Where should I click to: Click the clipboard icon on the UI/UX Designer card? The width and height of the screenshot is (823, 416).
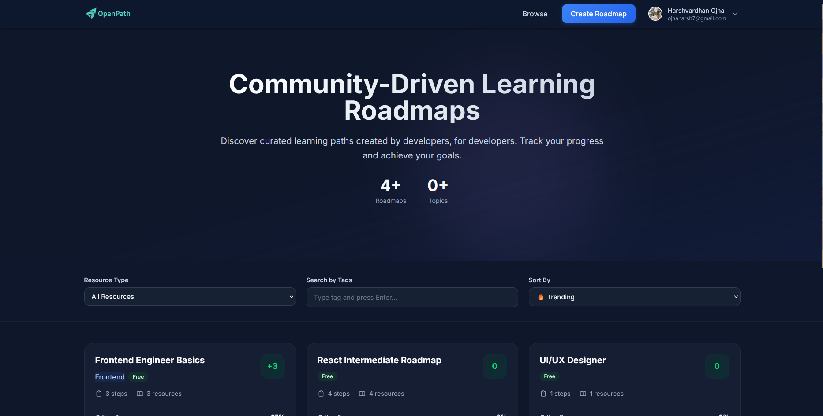(x=543, y=394)
